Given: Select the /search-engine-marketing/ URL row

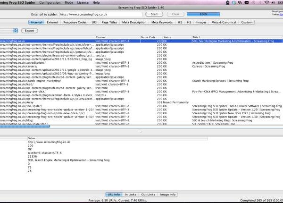Looking at the screenshot, I should point(141,81).
